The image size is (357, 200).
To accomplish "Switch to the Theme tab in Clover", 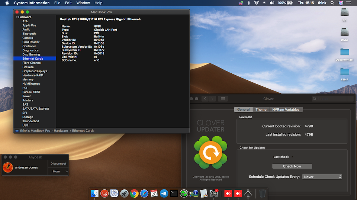I will (x=261, y=110).
